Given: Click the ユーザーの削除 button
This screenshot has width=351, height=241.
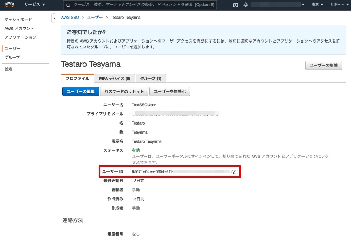Looking at the screenshot, I should point(323,65).
